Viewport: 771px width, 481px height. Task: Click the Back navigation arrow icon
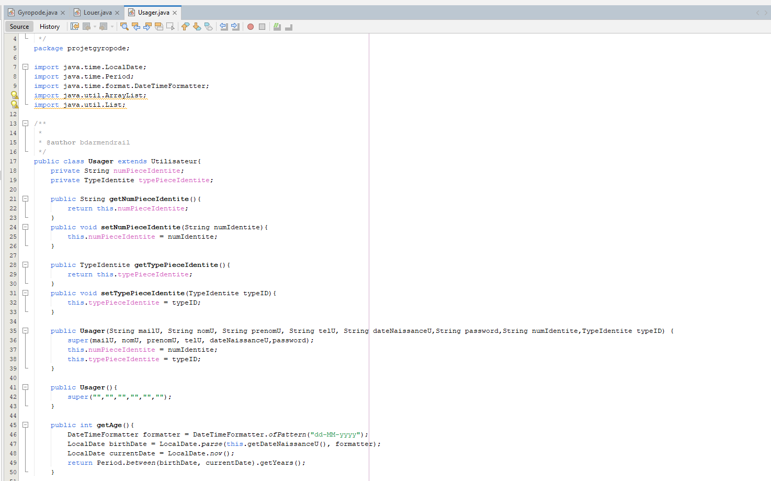[86, 27]
